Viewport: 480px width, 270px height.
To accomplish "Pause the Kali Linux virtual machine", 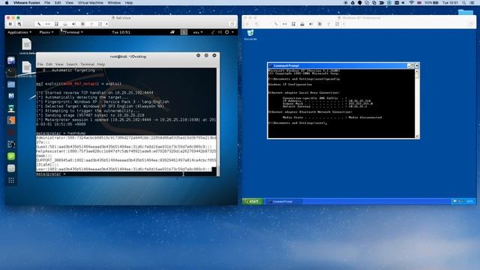I will tap(10, 24).
